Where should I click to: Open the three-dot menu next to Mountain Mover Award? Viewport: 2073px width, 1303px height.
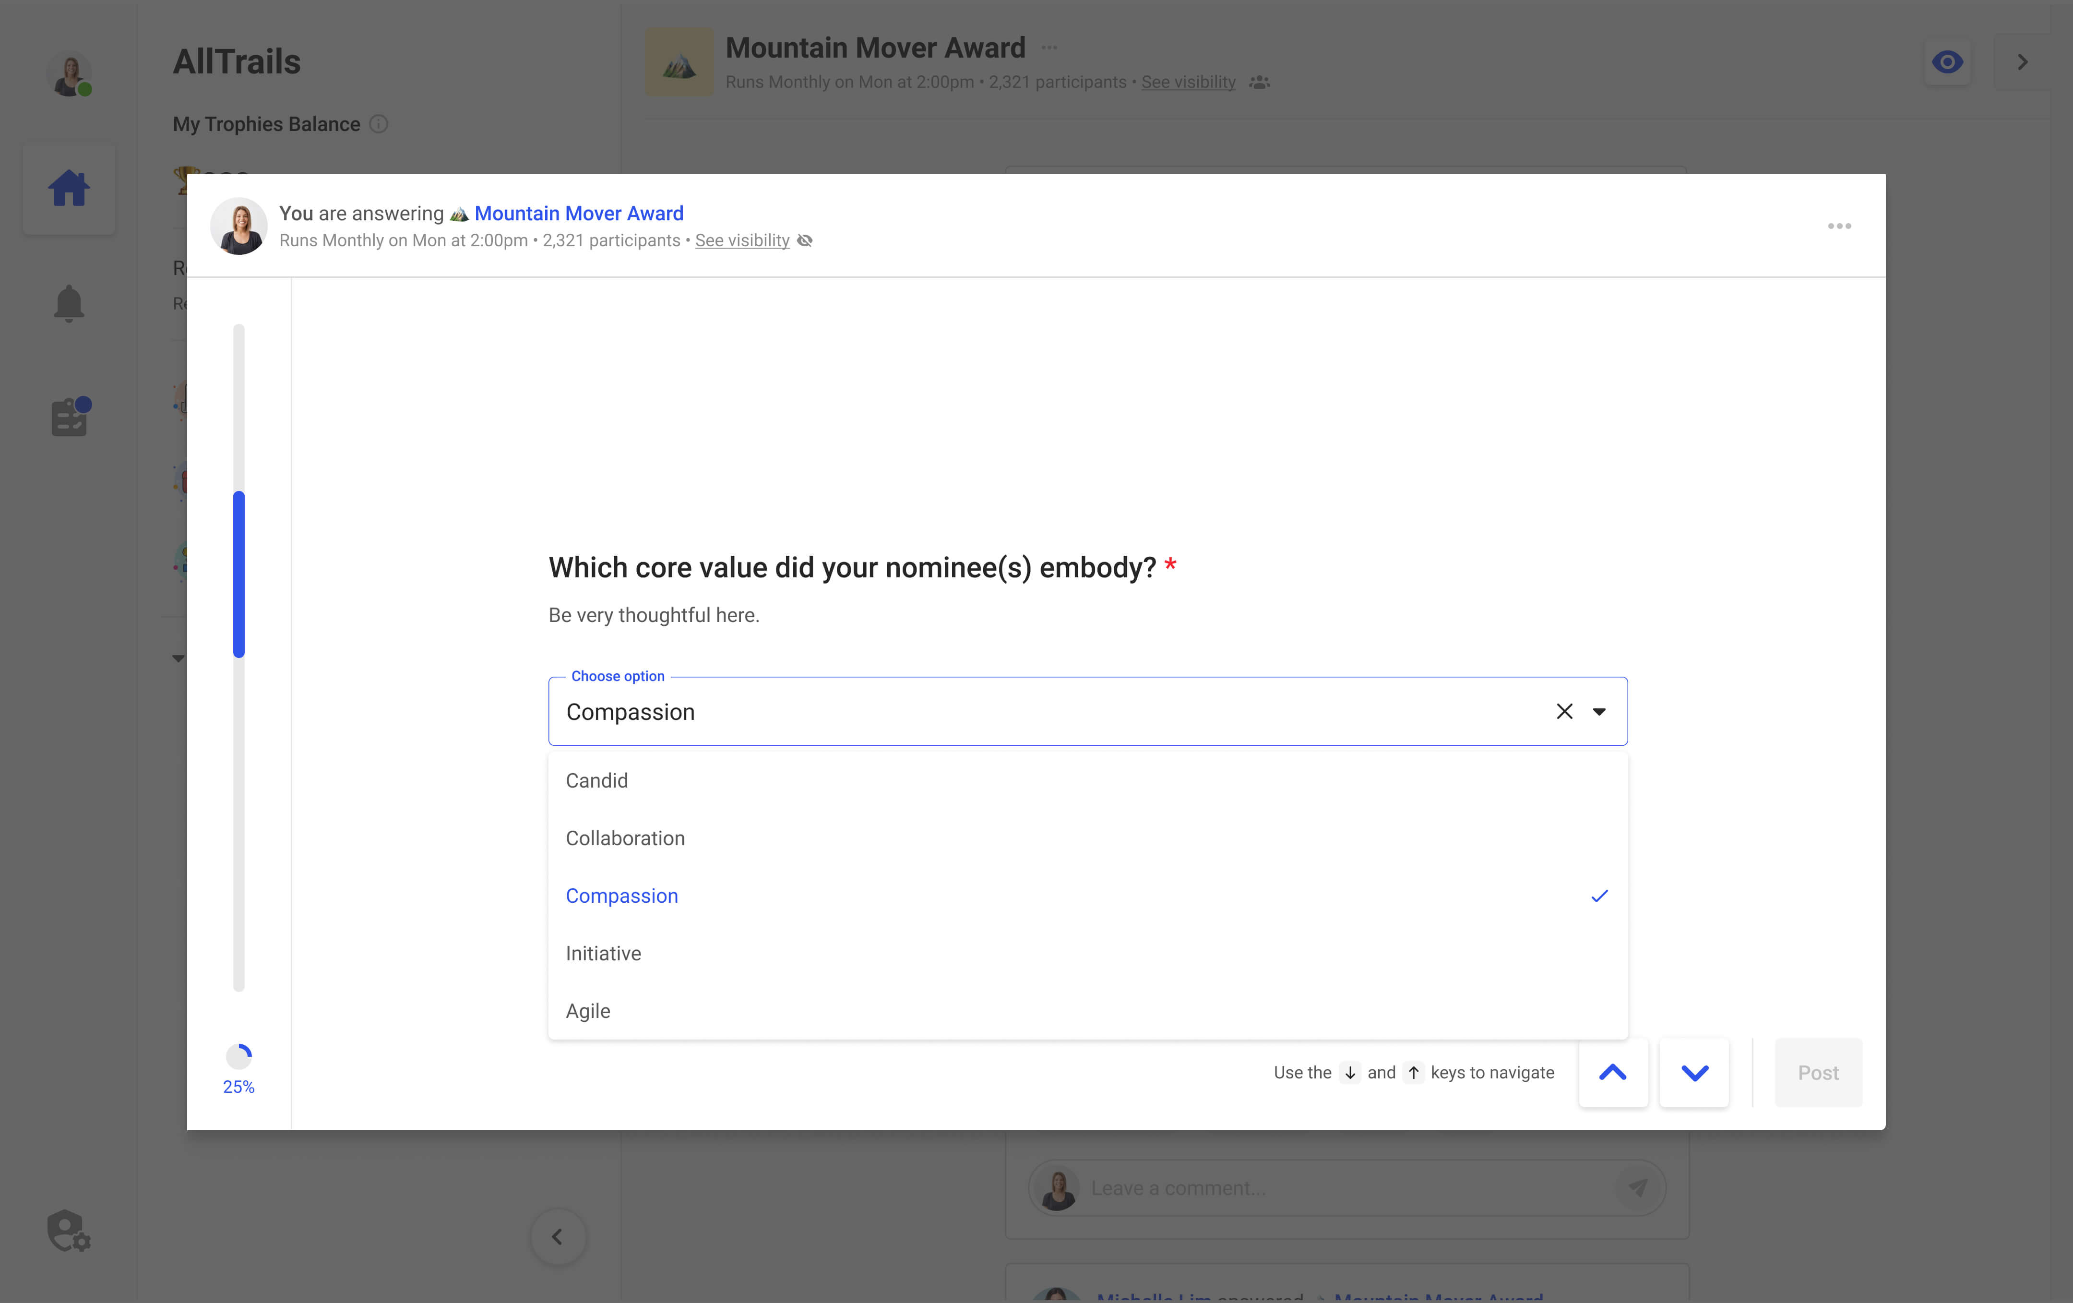(x=1048, y=48)
